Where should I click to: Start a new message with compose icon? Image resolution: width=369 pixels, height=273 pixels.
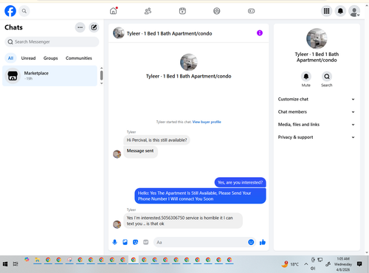[94, 27]
